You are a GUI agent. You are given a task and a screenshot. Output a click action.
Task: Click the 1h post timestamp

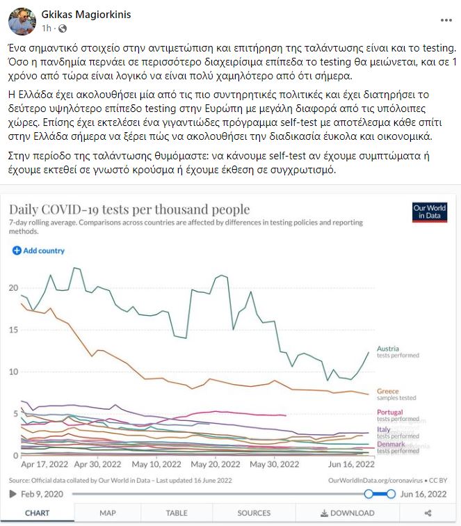point(47,29)
